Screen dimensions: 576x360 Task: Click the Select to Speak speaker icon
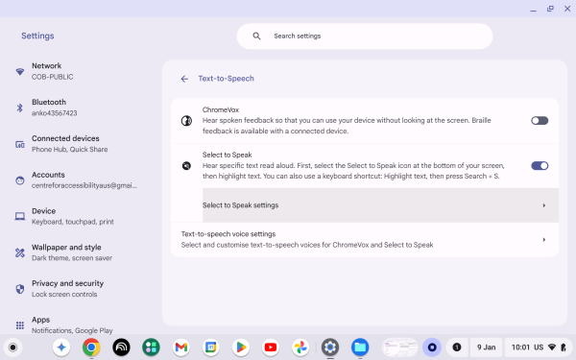186,166
